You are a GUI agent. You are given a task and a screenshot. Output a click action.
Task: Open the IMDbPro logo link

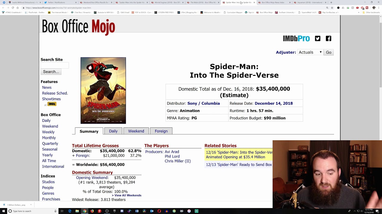click(x=296, y=38)
